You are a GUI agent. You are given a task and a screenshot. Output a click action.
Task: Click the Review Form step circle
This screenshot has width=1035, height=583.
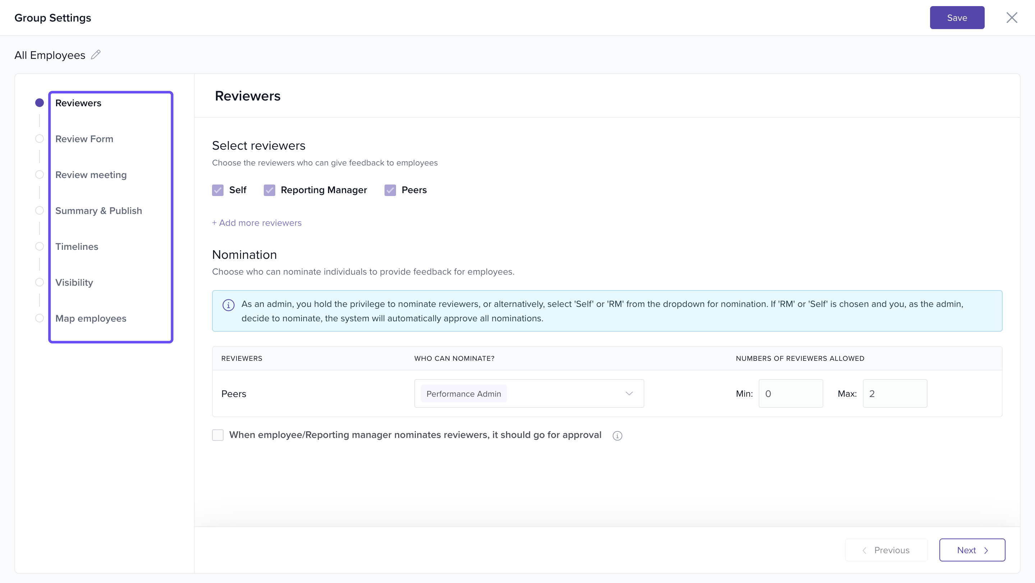click(x=40, y=139)
